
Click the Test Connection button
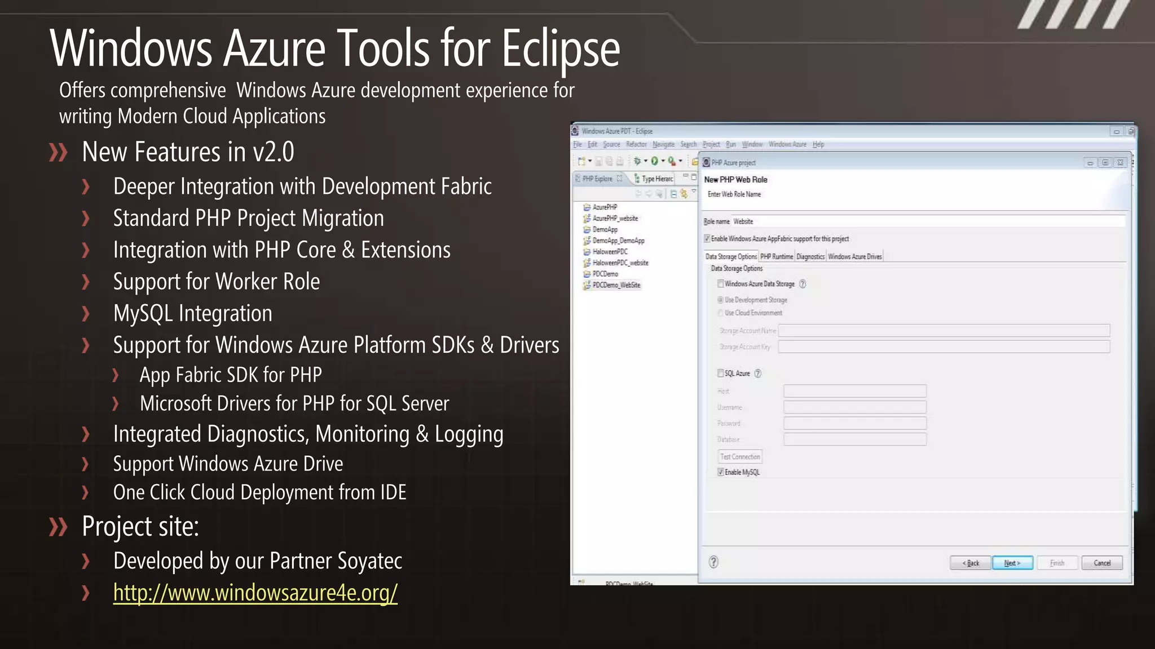point(740,457)
